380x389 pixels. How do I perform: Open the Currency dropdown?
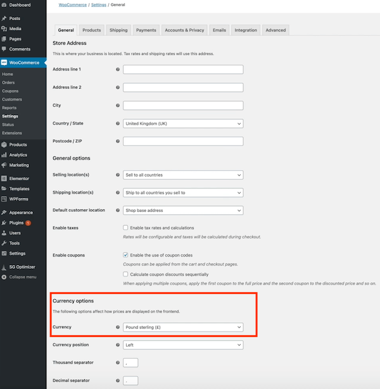coord(183,327)
